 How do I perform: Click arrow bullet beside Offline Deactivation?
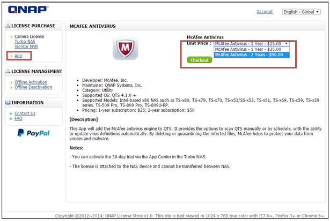(11, 87)
